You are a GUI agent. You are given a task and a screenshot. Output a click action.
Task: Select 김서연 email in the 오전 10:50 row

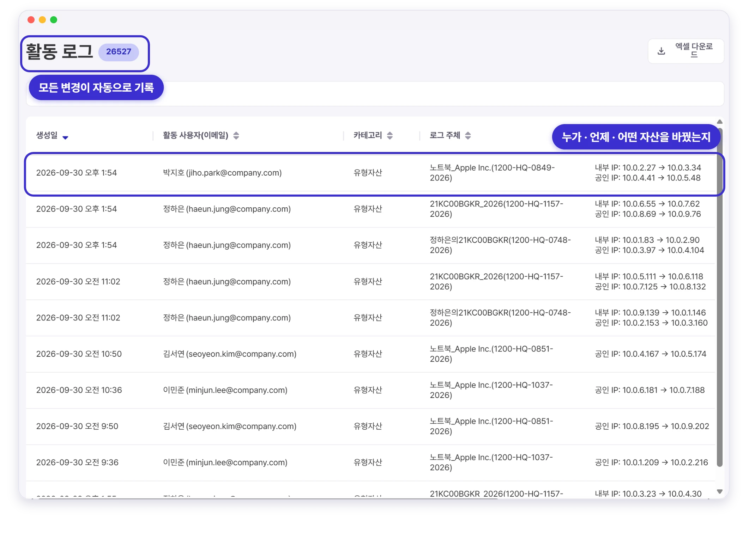[x=230, y=354]
